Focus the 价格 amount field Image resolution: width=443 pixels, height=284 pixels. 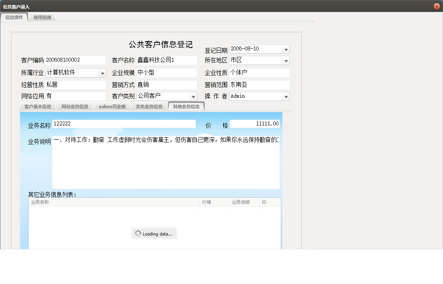[x=255, y=124]
